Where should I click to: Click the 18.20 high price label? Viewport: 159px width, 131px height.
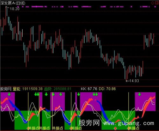point(15,9)
